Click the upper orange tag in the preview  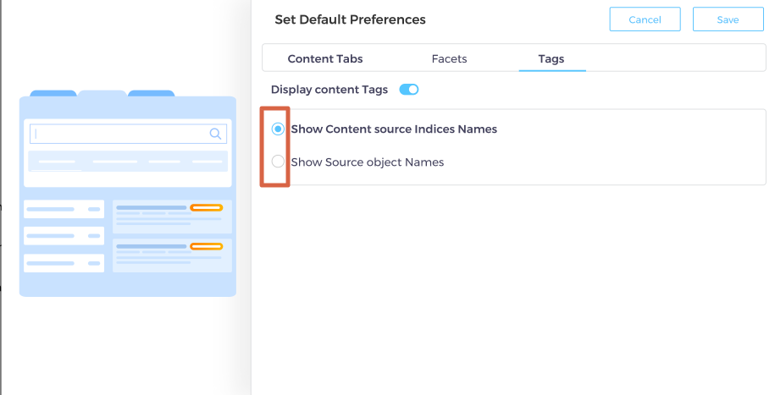click(x=207, y=207)
